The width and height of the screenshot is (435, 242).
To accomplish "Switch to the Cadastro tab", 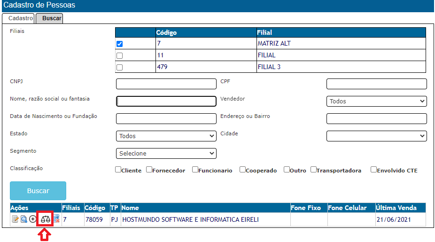I will click(x=18, y=18).
